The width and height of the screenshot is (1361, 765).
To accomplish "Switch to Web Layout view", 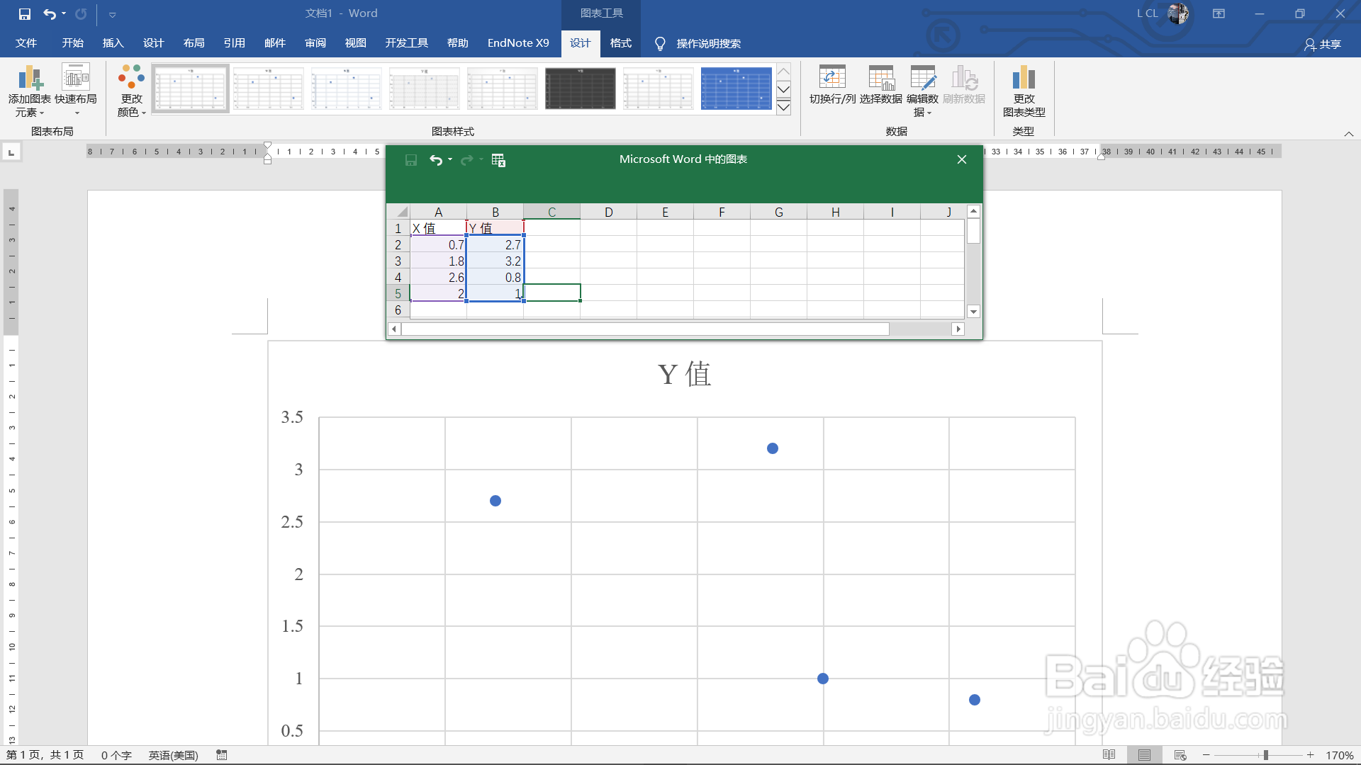I will (1180, 755).
